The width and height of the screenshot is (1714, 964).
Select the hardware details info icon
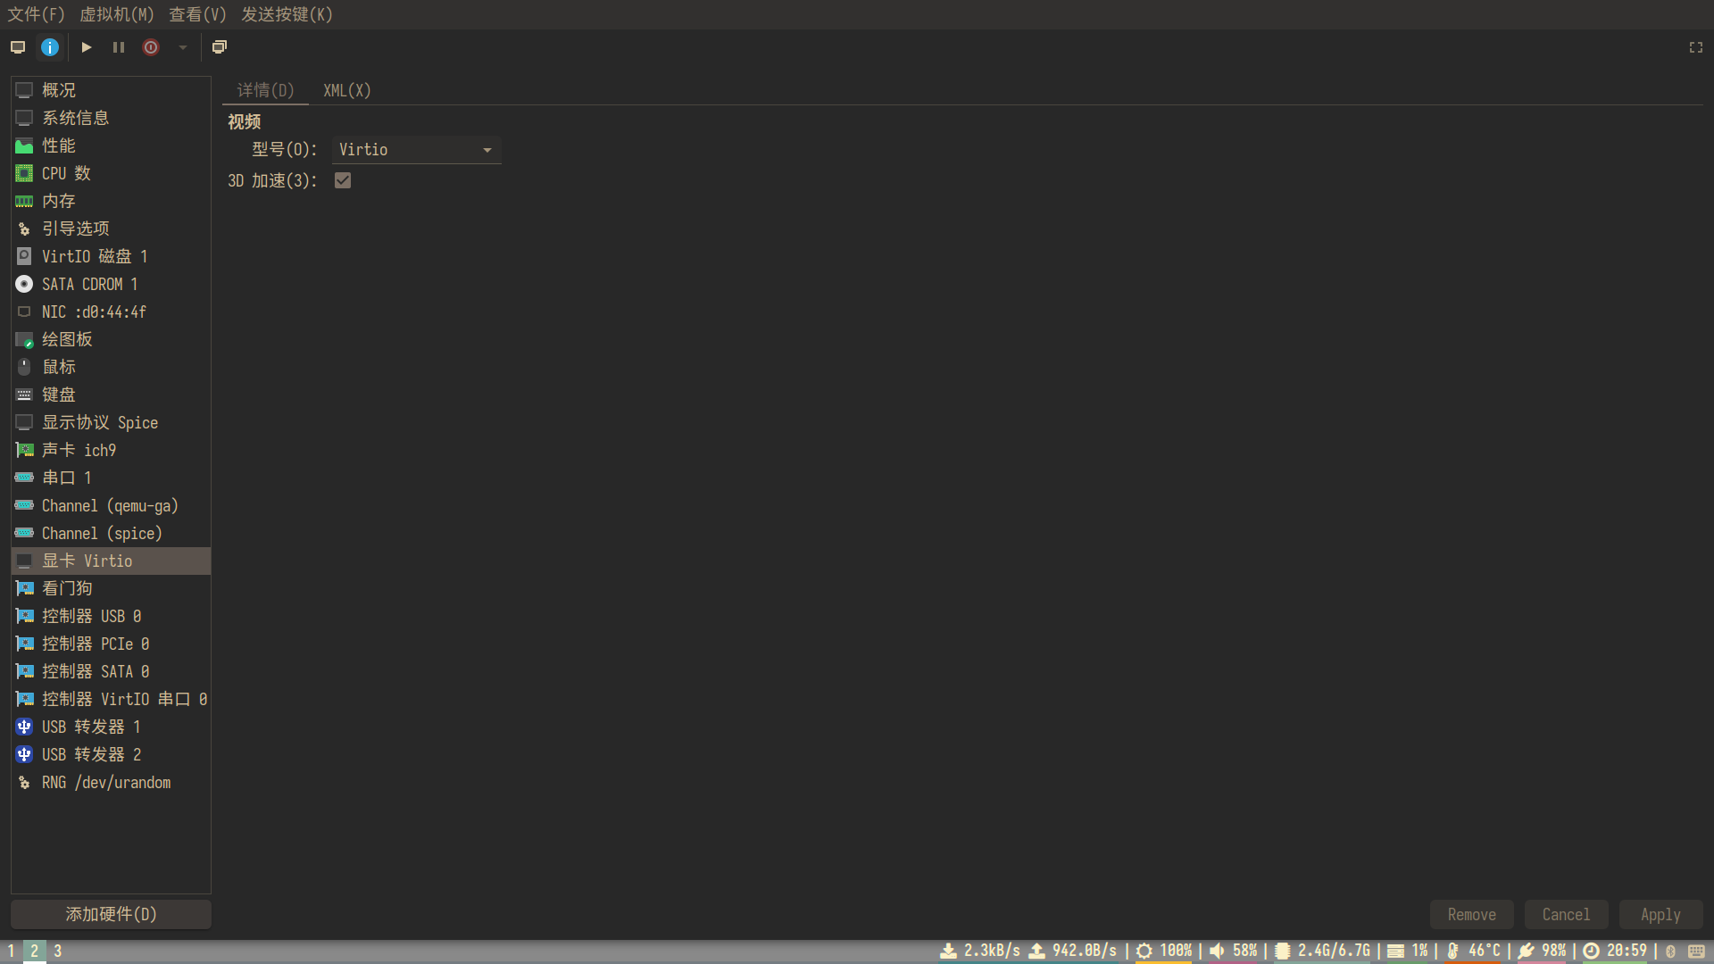click(50, 47)
